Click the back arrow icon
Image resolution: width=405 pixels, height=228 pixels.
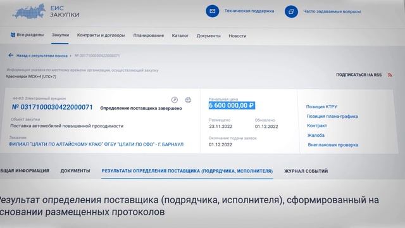point(11,55)
